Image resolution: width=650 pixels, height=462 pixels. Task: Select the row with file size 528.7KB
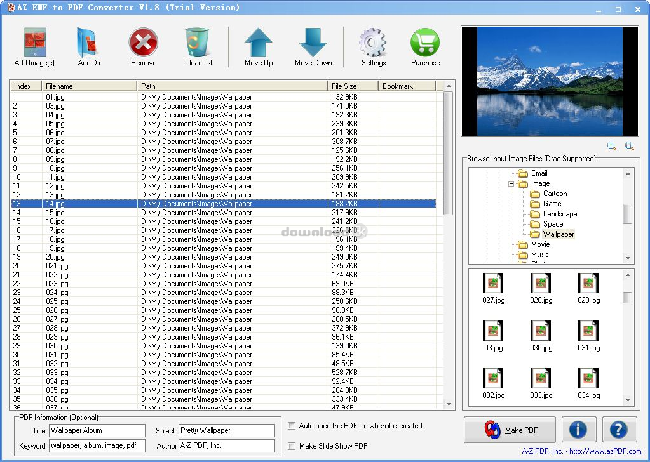[x=224, y=373]
